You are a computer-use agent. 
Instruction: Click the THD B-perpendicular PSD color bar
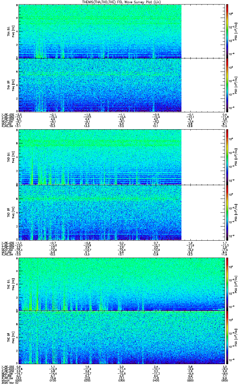click(x=227, y=157)
